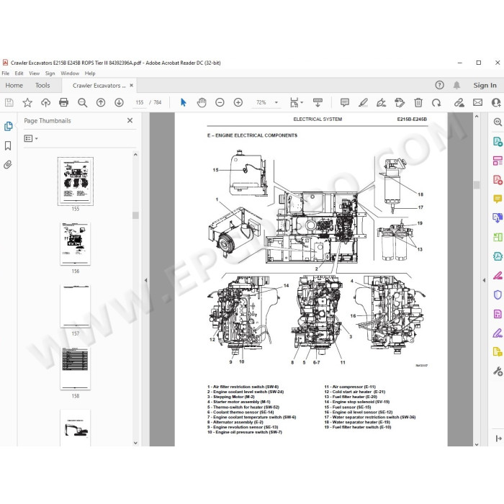Delete with the trash can icon
Screen dimensions: 504x504
tap(418, 102)
